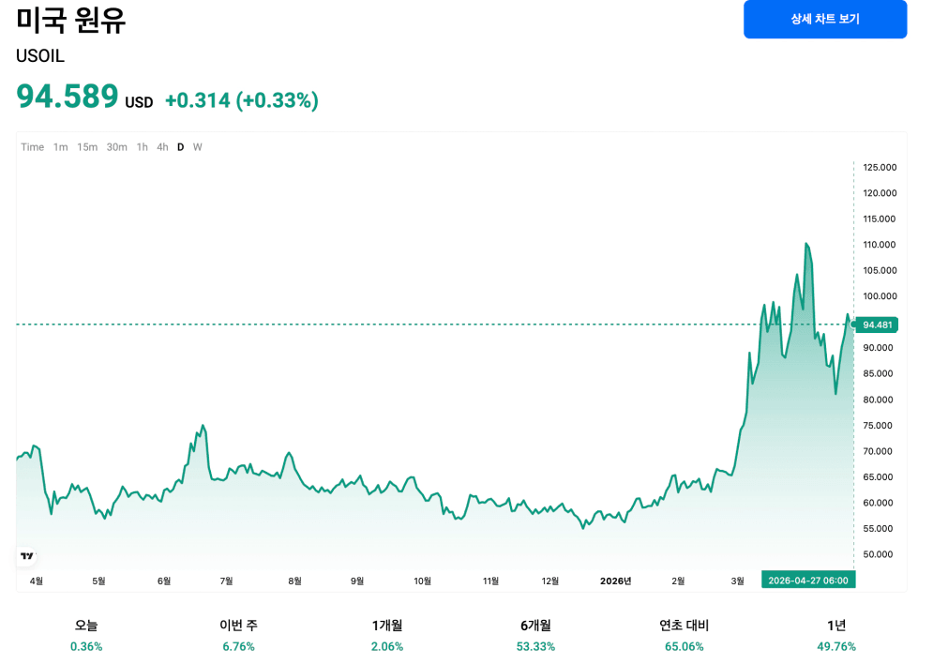
Task: Pick the 4h interval option
Action: click(162, 147)
